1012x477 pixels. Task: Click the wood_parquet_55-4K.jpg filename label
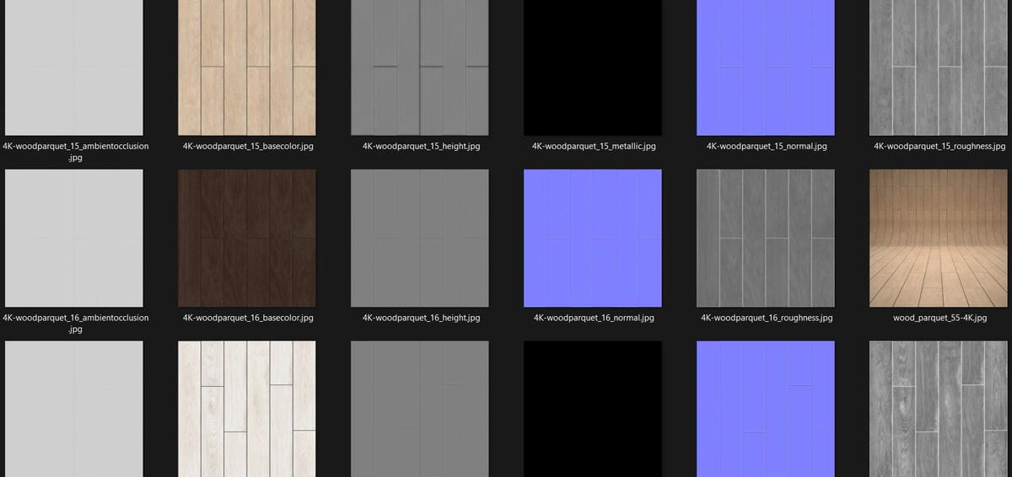(939, 319)
